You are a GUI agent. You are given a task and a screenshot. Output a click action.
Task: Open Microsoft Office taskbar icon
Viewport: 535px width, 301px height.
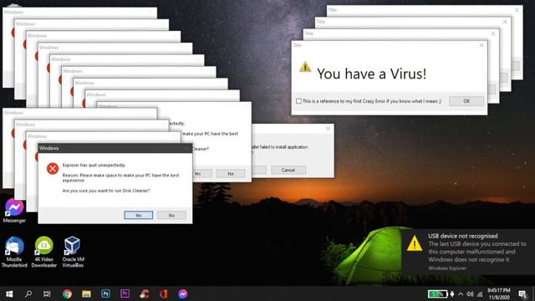(164, 293)
